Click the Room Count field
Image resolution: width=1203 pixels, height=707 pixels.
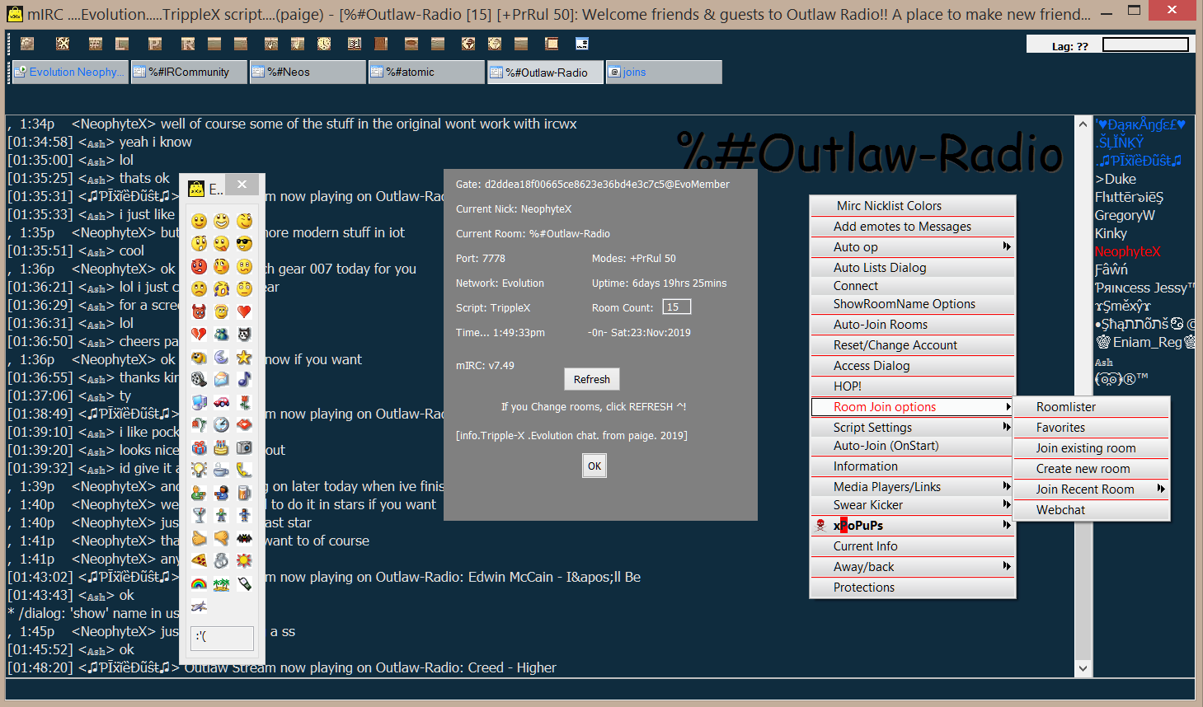point(676,307)
